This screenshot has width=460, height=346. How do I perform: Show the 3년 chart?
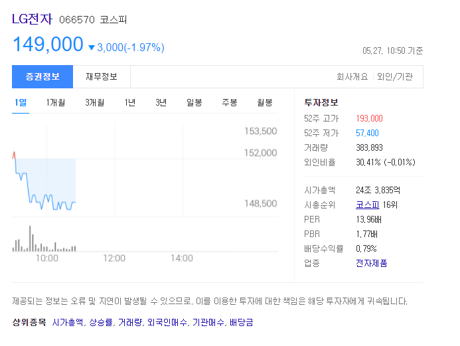(161, 102)
